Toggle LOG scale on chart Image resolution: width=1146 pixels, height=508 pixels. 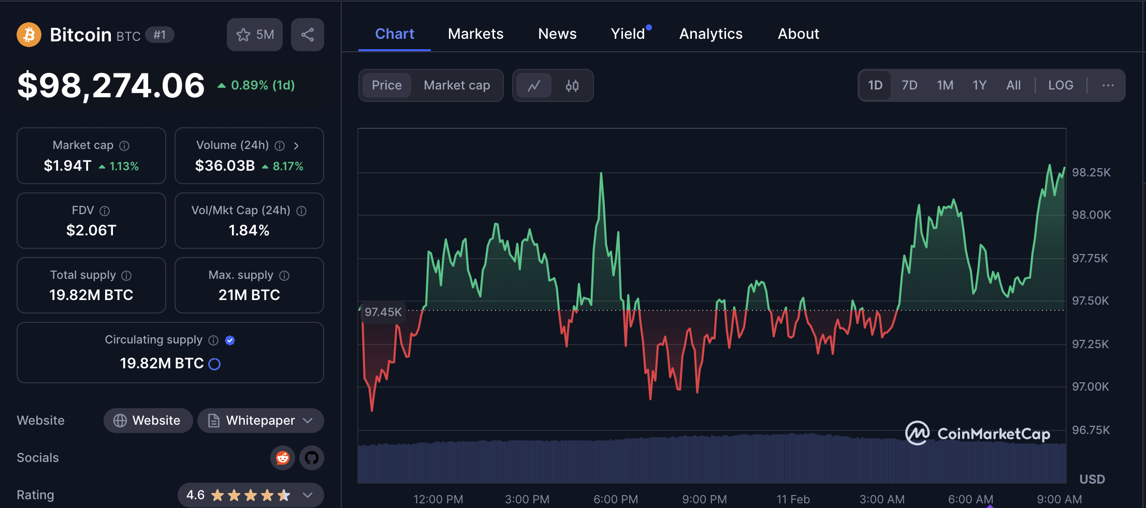pos(1061,85)
